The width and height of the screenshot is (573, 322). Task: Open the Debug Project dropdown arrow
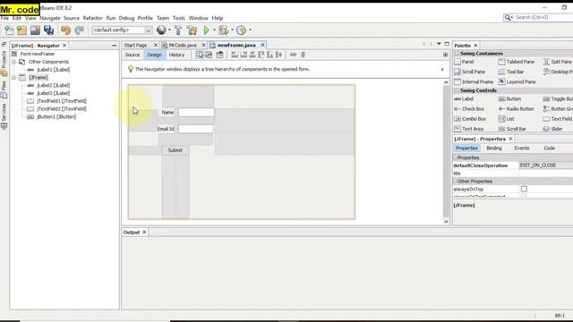232,30
